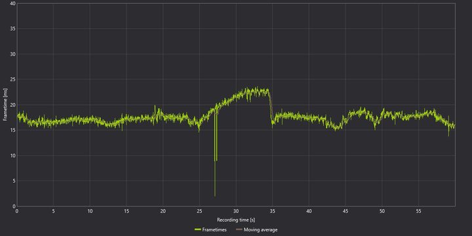Toggle the Moving average legend entry

pos(257,229)
